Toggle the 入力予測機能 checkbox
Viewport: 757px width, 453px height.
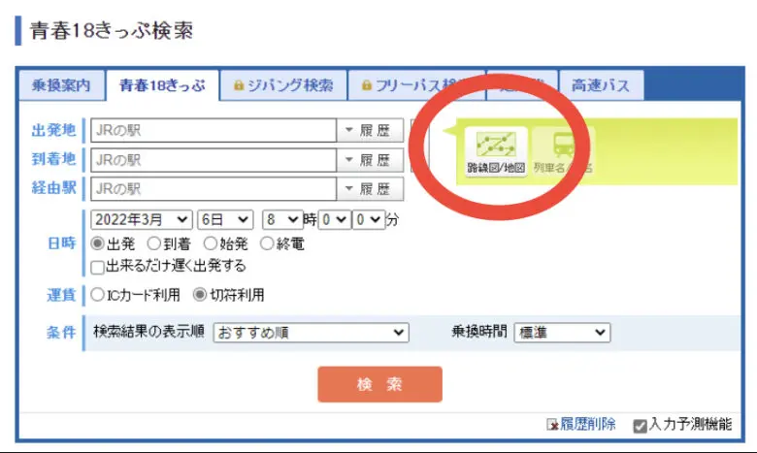click(x=641, y=426)
